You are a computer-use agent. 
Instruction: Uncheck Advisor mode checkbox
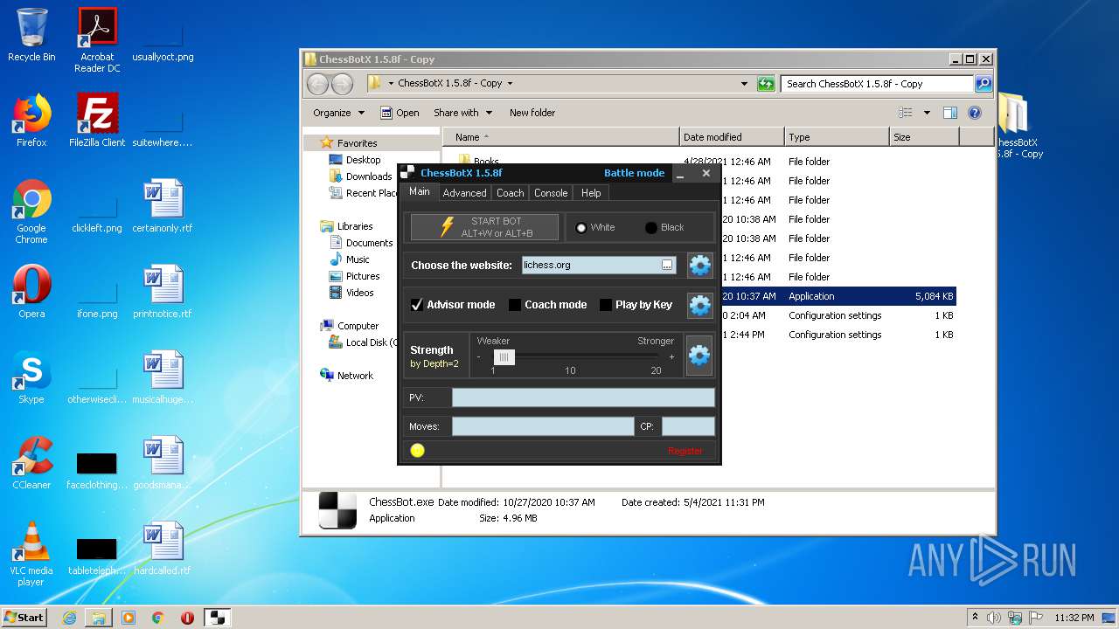coord(417,305)
